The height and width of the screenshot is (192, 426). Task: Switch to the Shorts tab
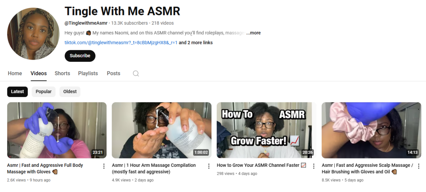62,74
